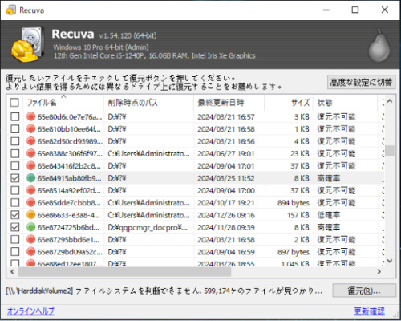Click the red status dot of file 65e8388c306f6f97
Viewport: 401px width, 321px height.
point(31,153)
